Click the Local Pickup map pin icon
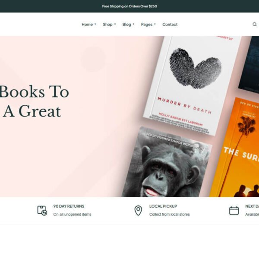The height and width of the screenshot is (259, 259). click(138, 211)
